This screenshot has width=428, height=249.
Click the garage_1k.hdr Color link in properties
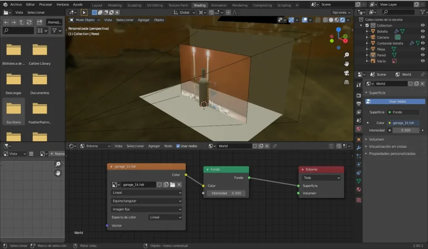[x=403, y=123]
